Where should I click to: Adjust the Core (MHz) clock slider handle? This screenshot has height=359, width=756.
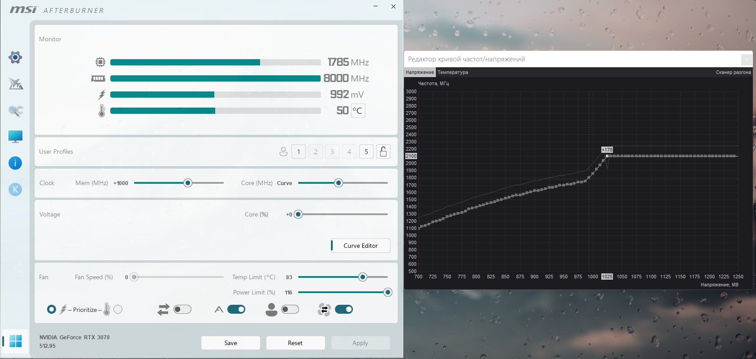coord(339,183)
